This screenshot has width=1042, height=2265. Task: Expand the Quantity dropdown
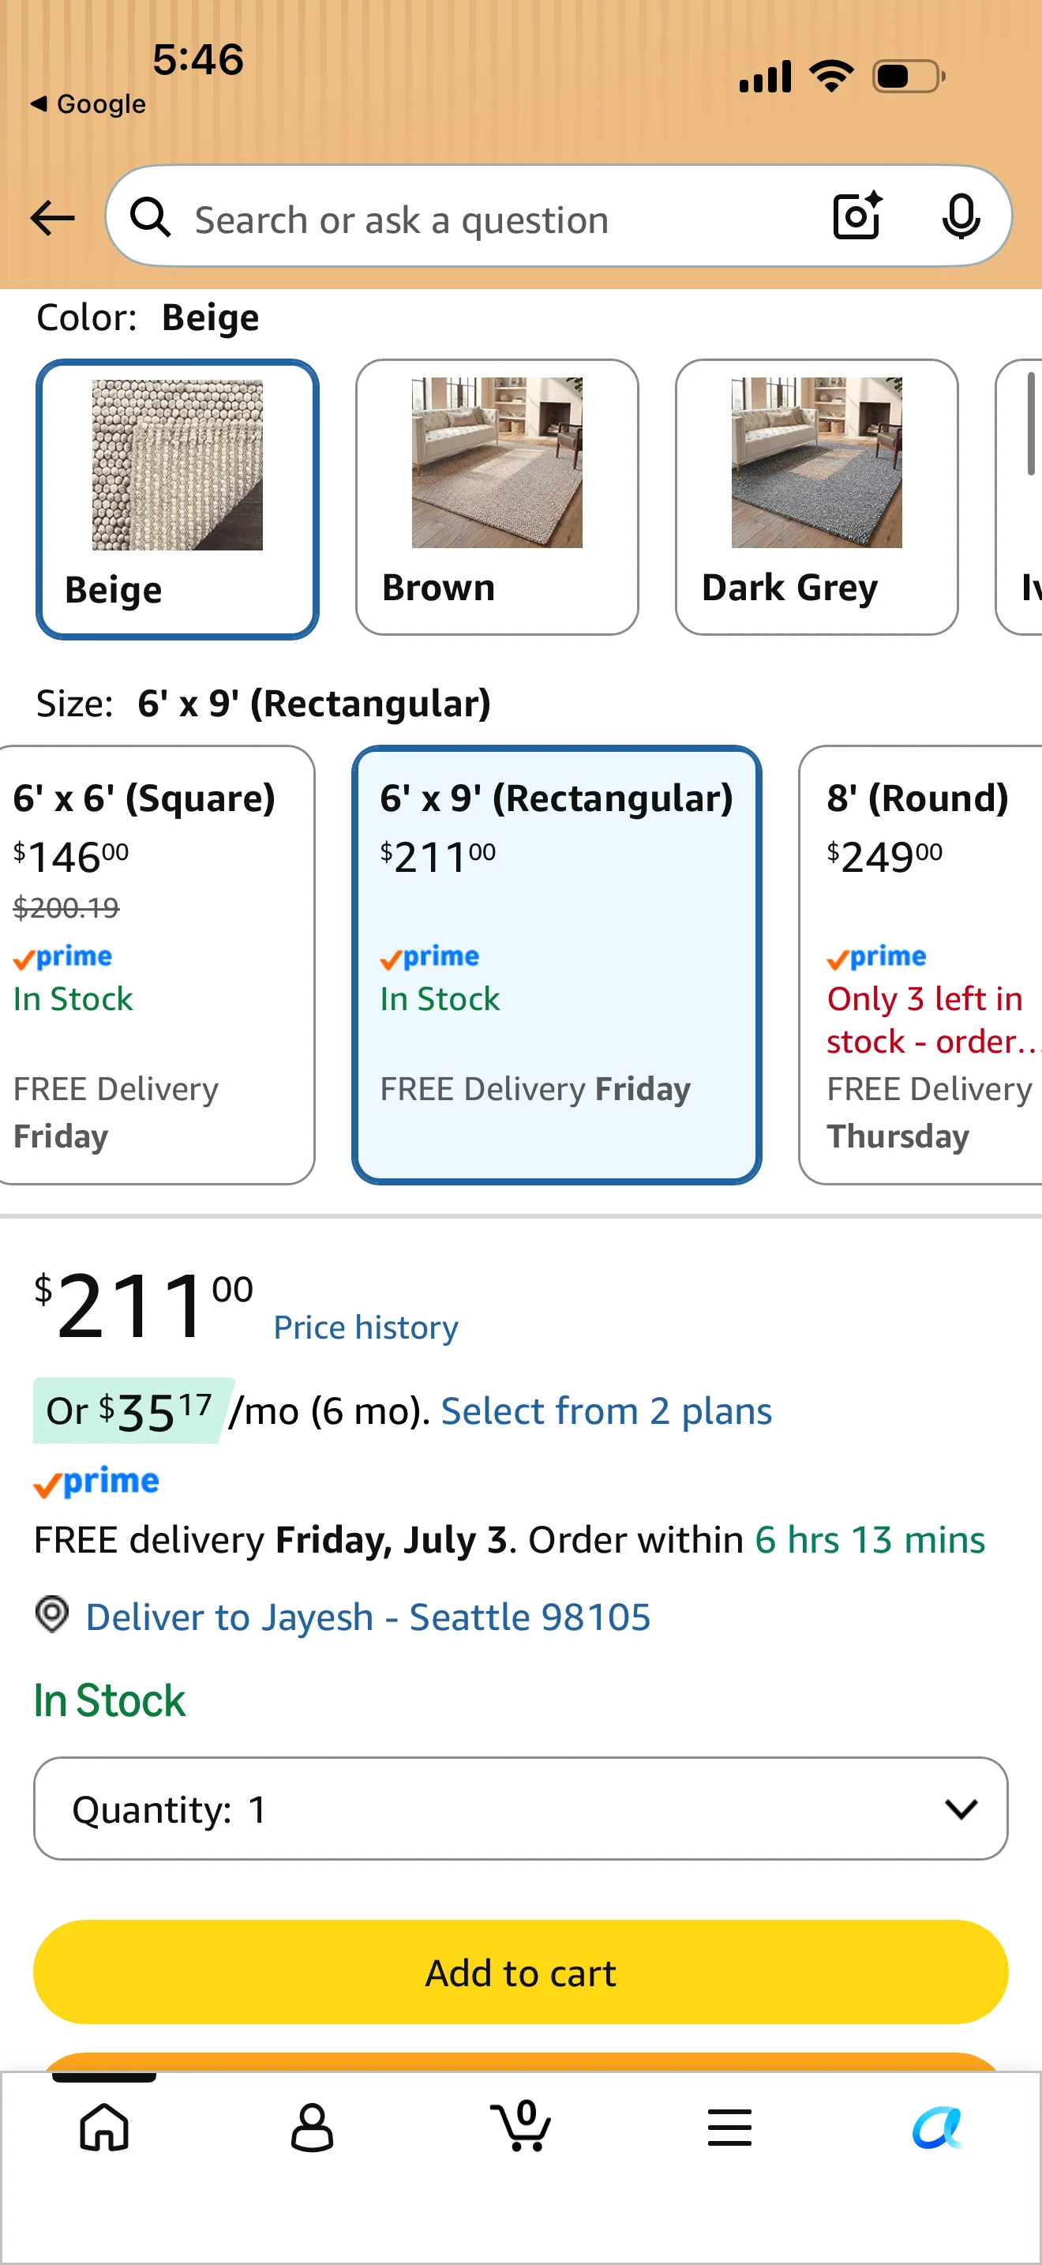[521, 1808]
